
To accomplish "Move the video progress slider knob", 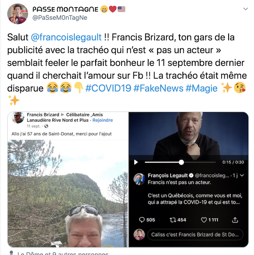I will click(x=181, y=162).
